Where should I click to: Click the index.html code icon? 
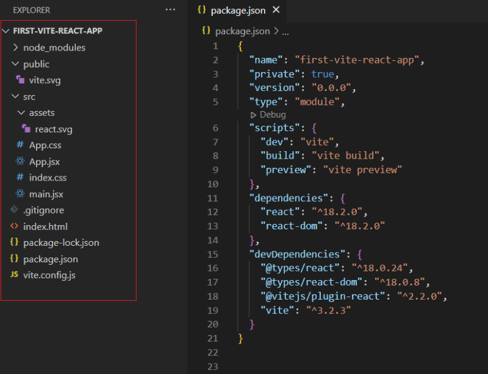point(14,226)
